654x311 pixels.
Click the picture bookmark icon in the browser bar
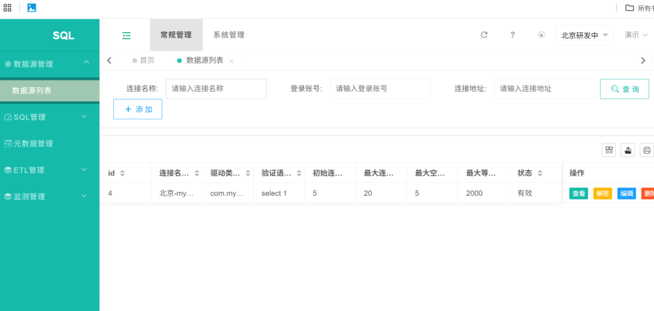point(31,7)
